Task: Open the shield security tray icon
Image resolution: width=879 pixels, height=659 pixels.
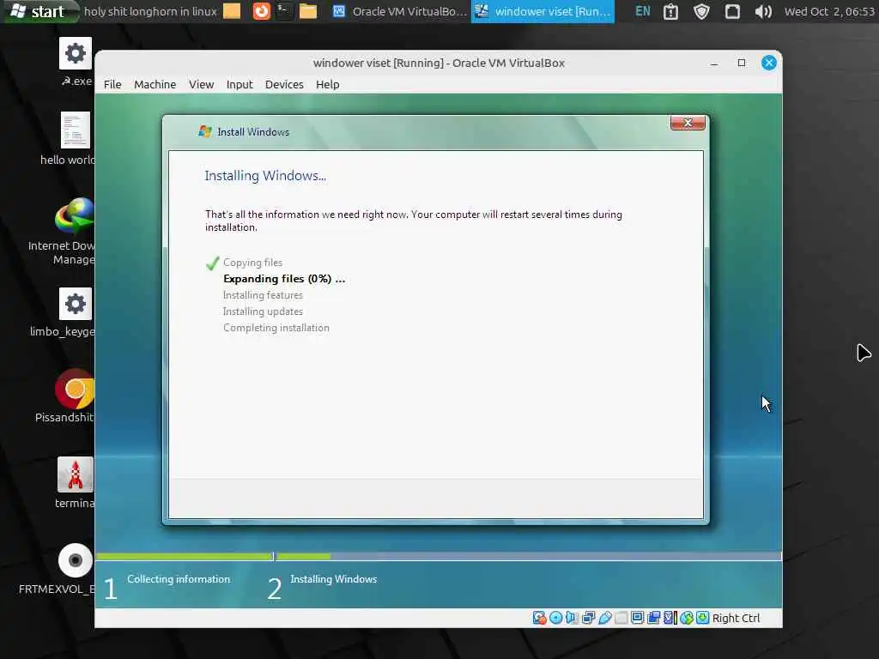Action: click(x=701, y=11)
